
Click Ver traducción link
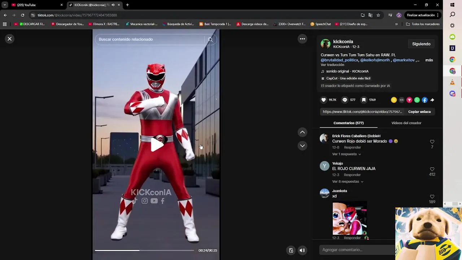pos(332,65)
